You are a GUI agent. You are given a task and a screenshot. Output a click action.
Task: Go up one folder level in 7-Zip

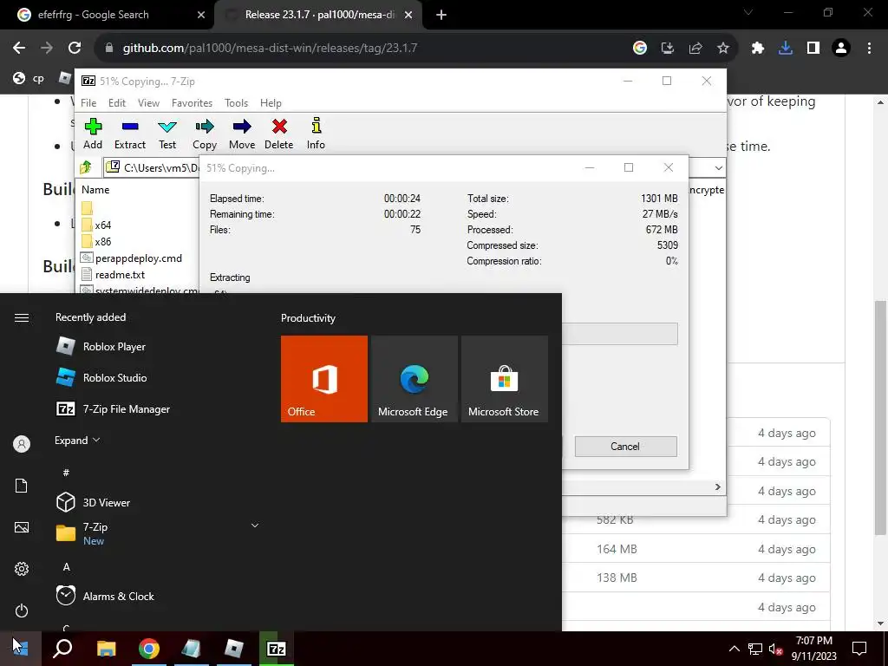coord(86,167)
